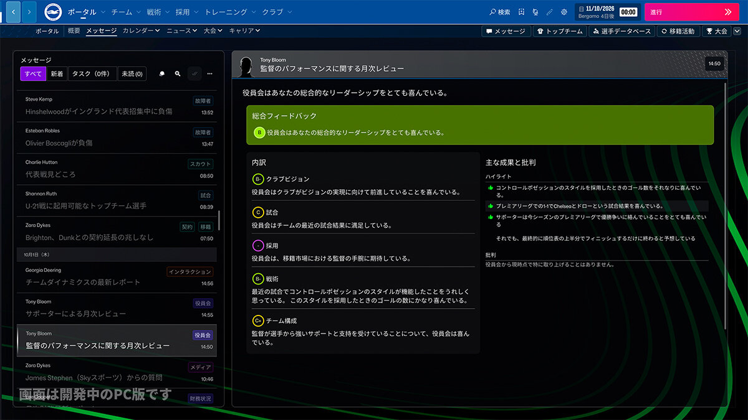Click thumbs-up icon beside Chelsea draw highlight

coord(491,206)
